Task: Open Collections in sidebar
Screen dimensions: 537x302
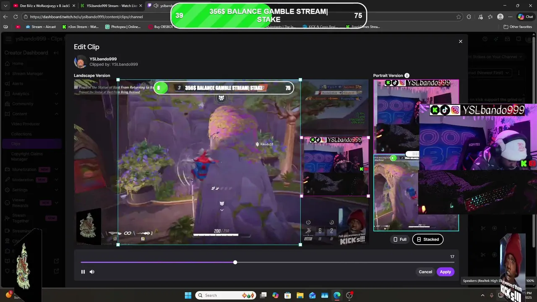Action: (21, 134)
